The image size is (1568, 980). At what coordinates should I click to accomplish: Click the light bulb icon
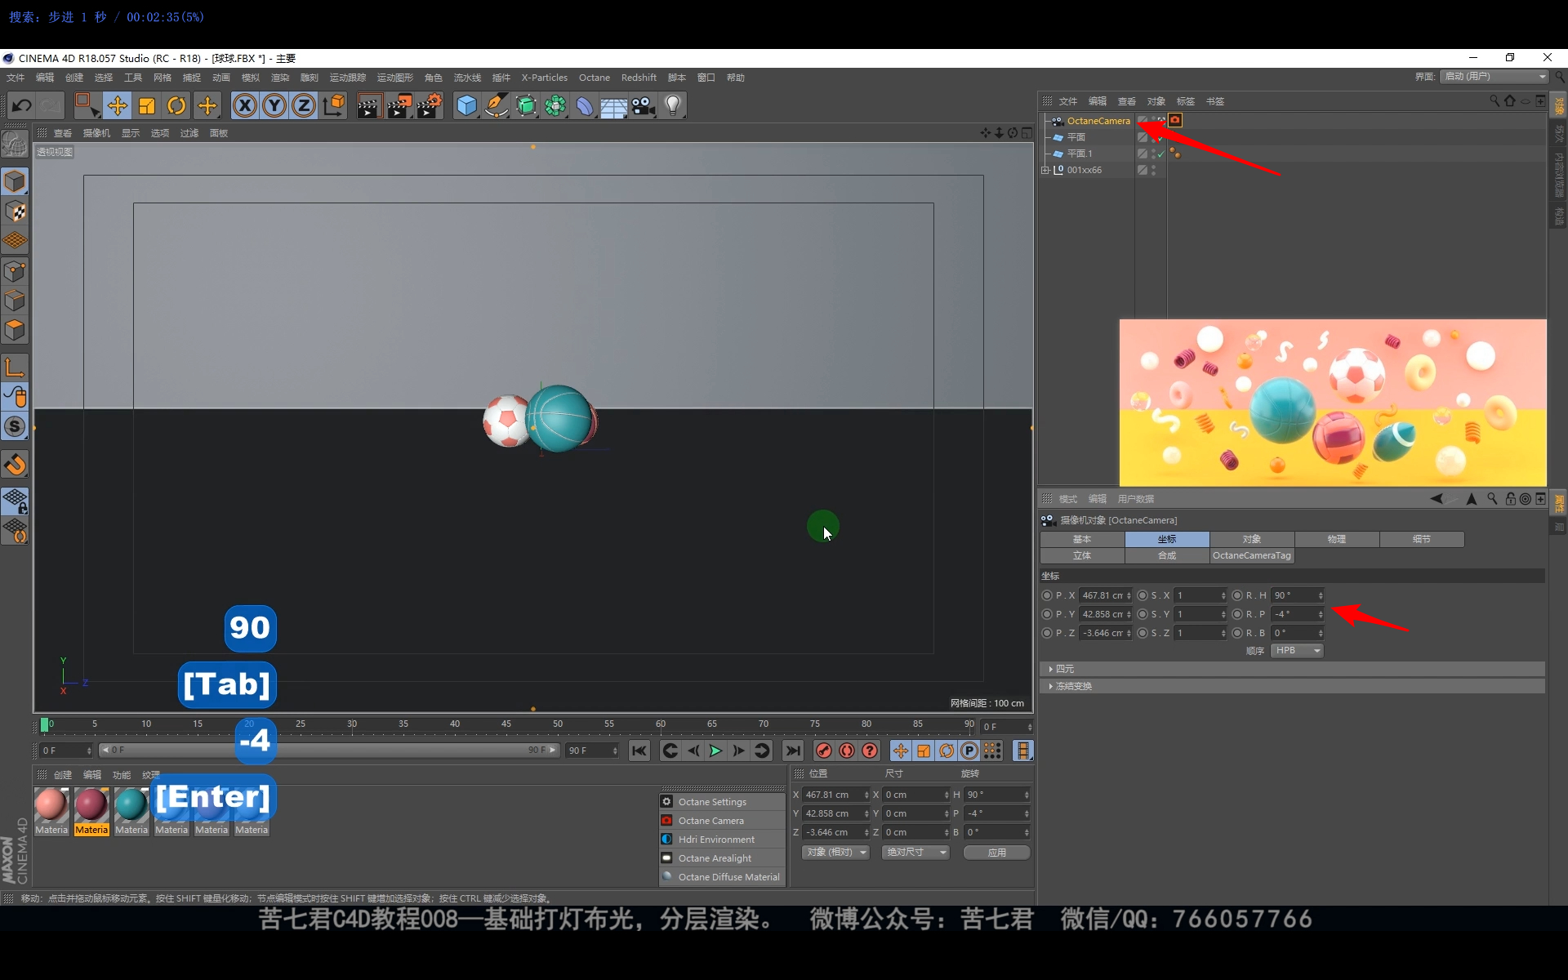click(x=673, y=105)
